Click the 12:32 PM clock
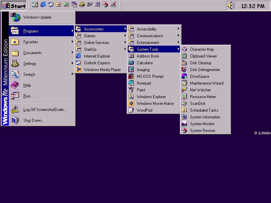Viewport: 271px width, 203px height. 253,6
